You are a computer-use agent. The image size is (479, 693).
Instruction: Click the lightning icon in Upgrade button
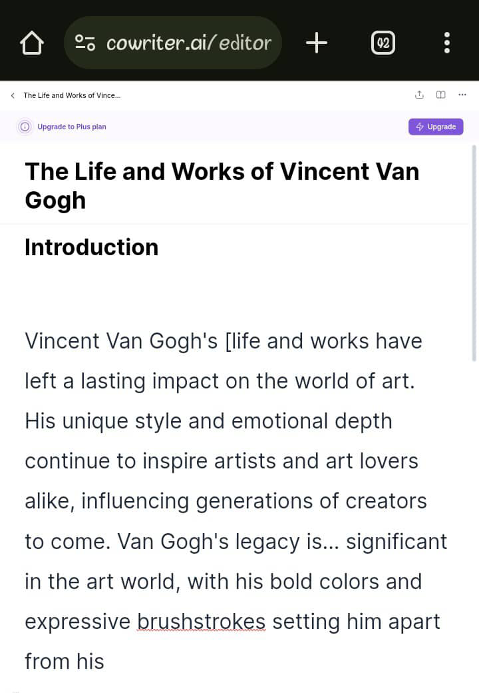pyautogui.click(x=420, y=127)
